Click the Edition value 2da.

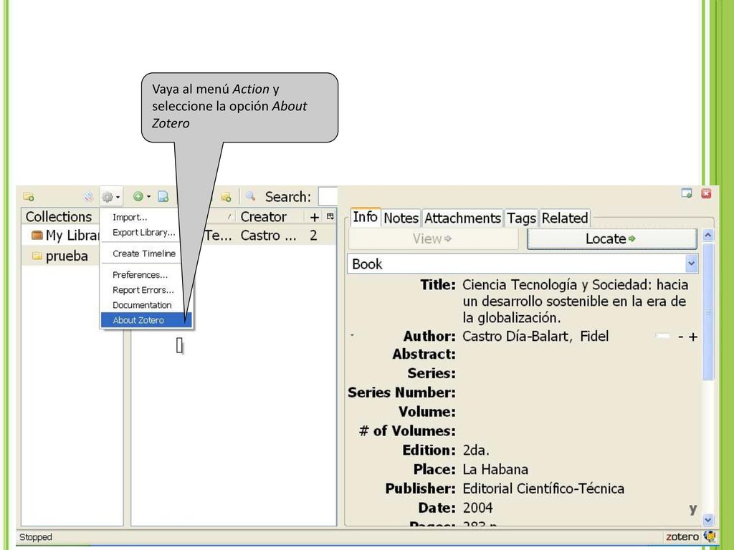[476, 450]
